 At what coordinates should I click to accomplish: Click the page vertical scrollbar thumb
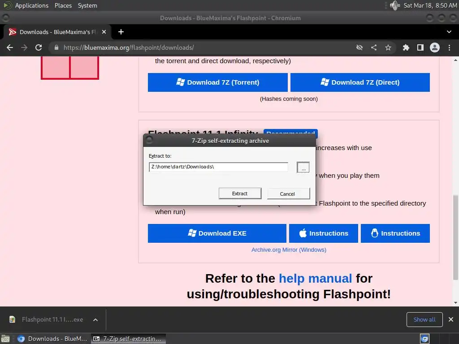(x=455, y=237)
